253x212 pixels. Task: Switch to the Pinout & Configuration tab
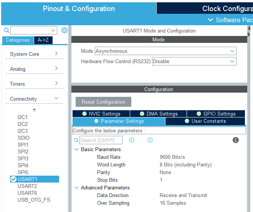[x=79, y=8]
